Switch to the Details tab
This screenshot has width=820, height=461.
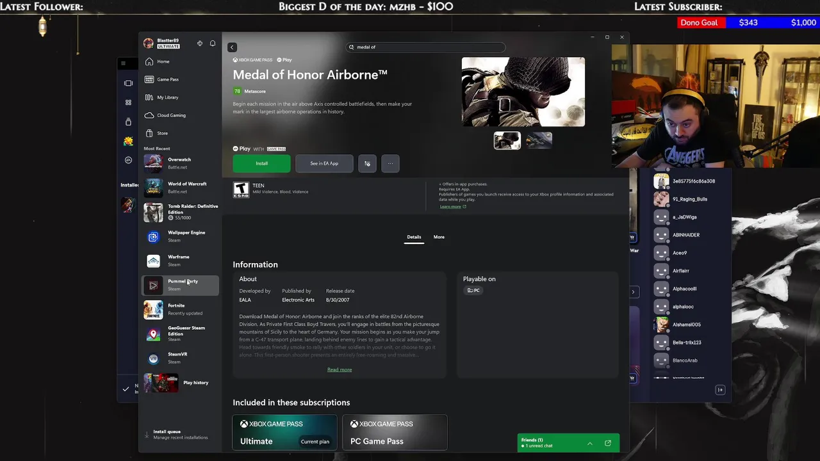414,237
